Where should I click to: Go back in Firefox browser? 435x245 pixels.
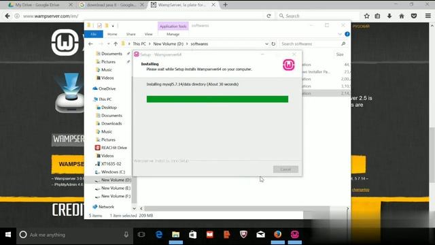[7, 16]
